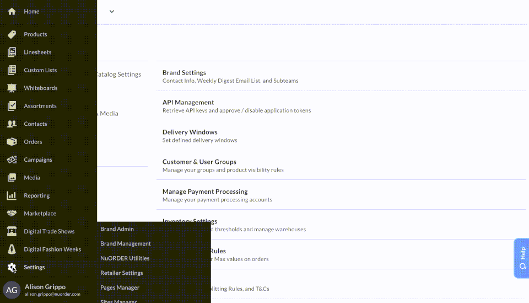Click the Orders box icon

[12, 141]
